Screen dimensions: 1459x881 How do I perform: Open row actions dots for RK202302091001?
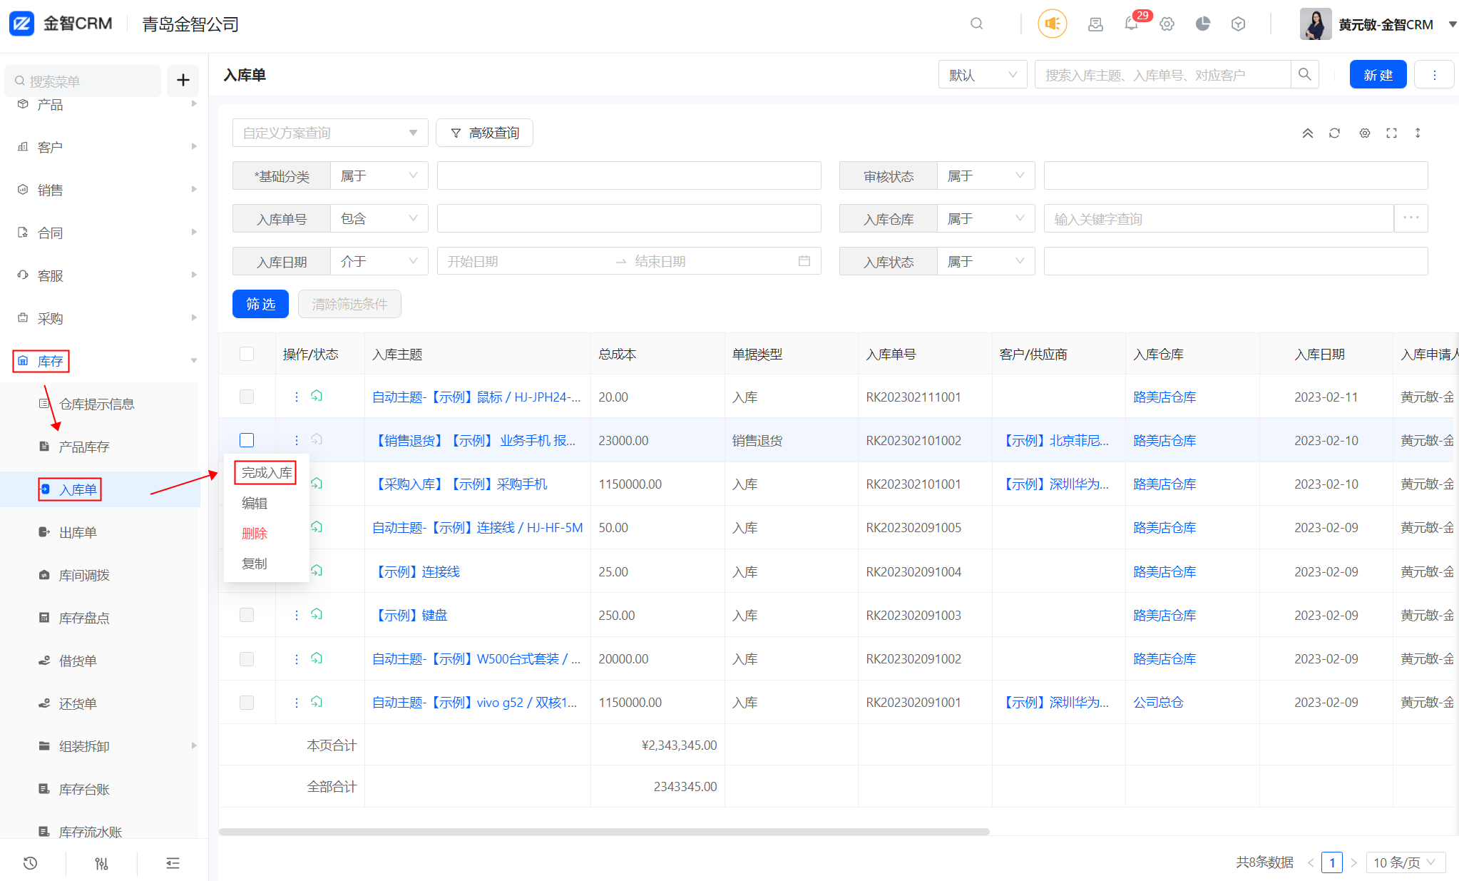pyautogui.click(x=297, y=702)
